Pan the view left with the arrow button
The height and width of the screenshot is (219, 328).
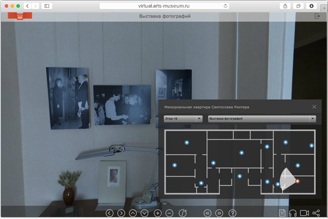110,213
